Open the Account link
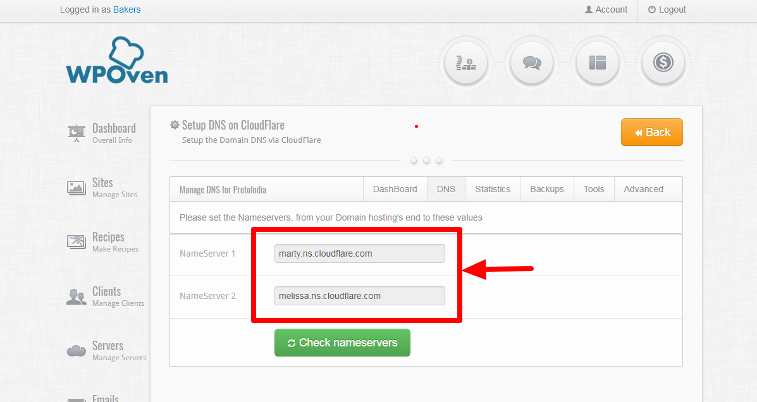This screenshot has width=757, height=402. click(606, 9)
